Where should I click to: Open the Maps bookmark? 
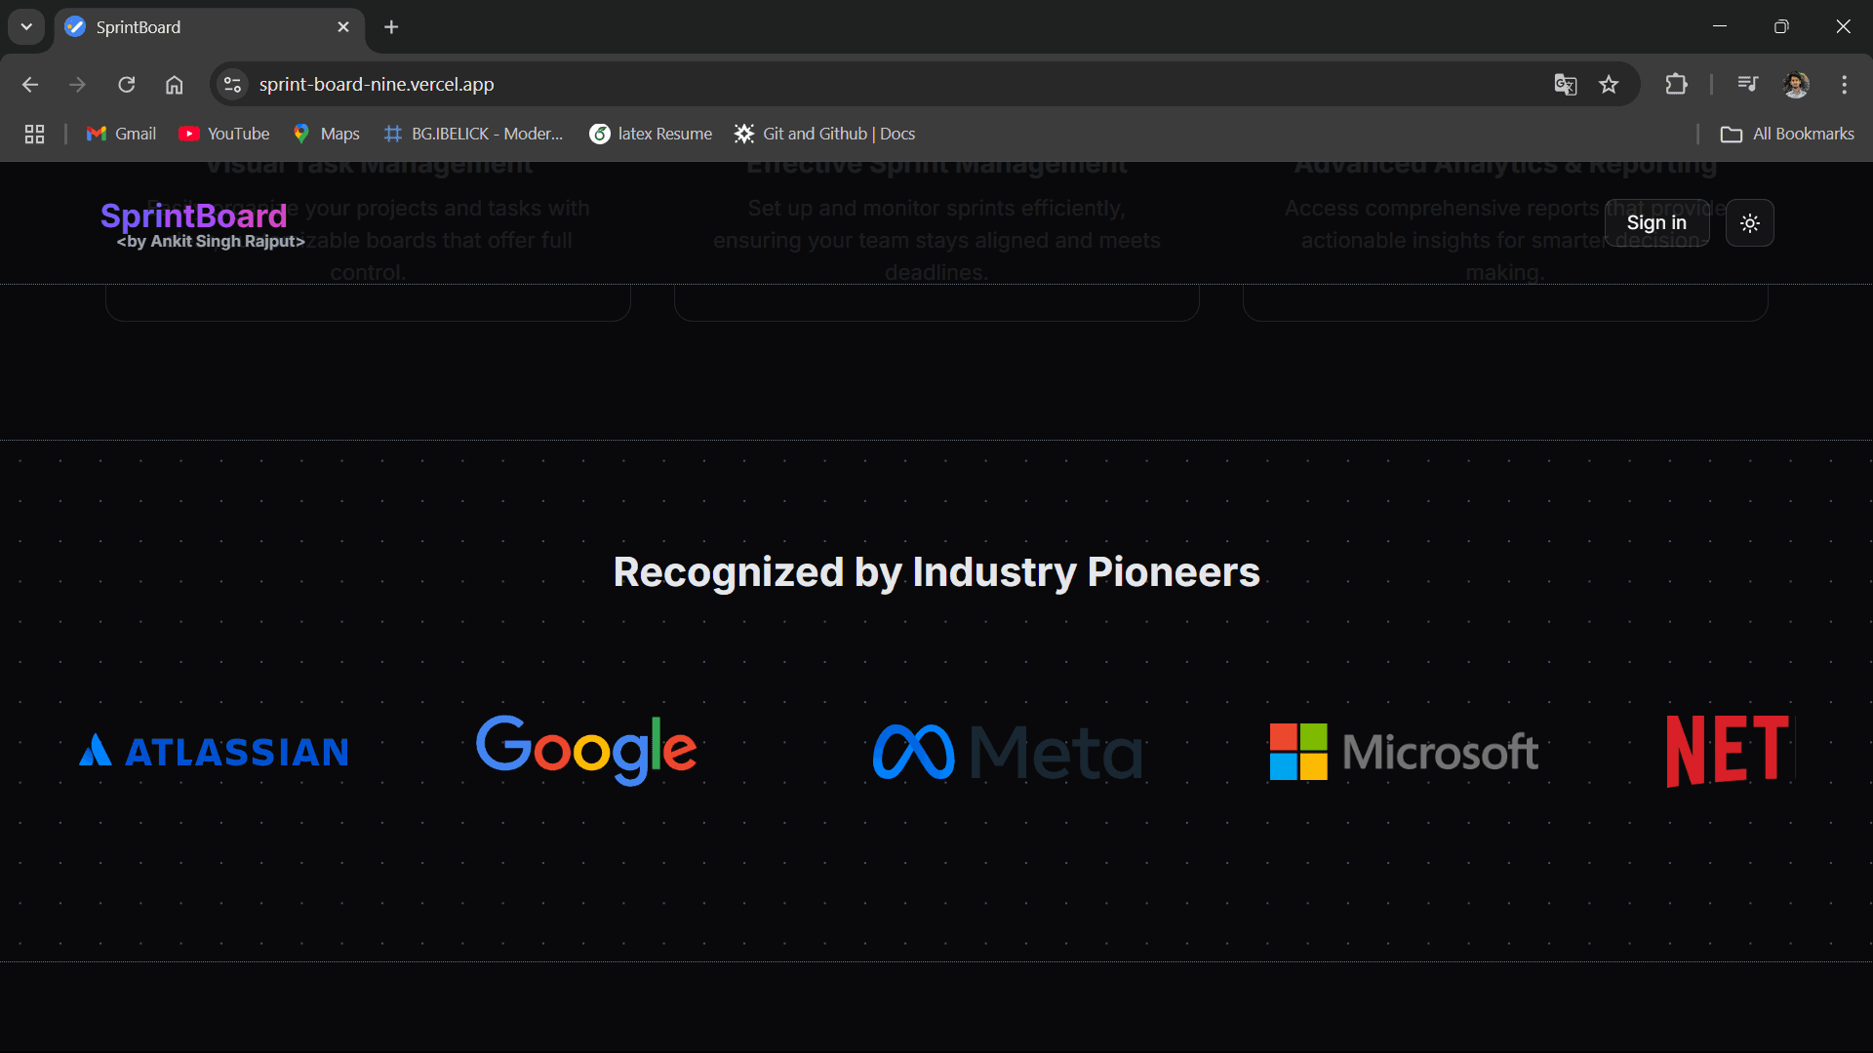point(327,134)
